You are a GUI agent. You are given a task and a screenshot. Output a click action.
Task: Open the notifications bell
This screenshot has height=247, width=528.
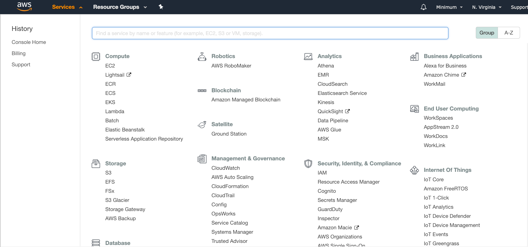(424, 7)
